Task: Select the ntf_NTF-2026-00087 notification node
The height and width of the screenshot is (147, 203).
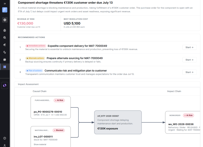Action: [118, 122]
